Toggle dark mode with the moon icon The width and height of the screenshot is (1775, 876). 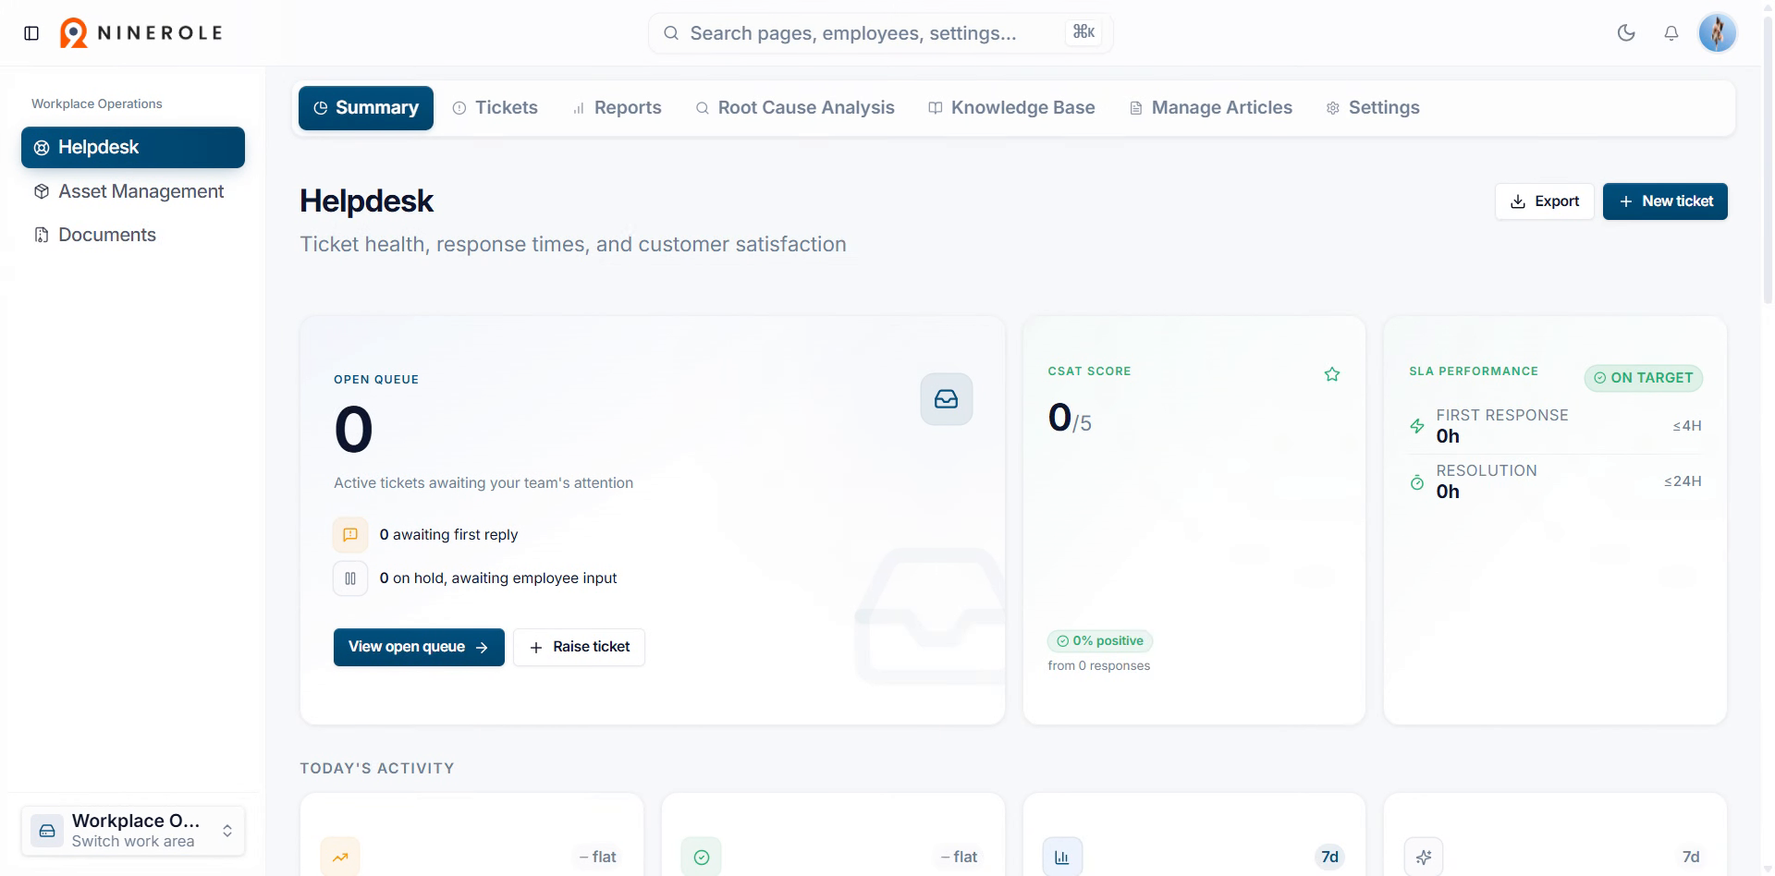(x=1626, y=33)
